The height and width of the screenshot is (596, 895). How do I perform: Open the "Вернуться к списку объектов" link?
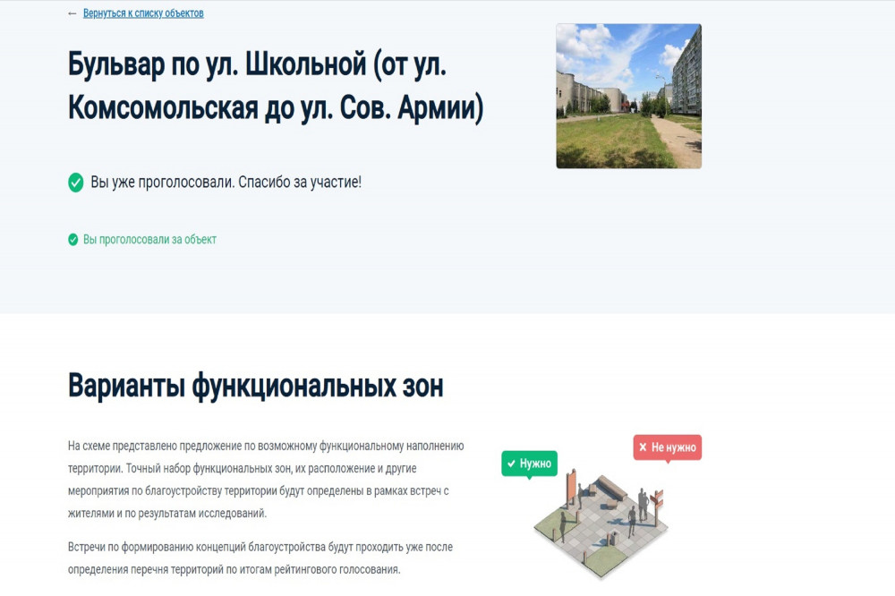143,13
